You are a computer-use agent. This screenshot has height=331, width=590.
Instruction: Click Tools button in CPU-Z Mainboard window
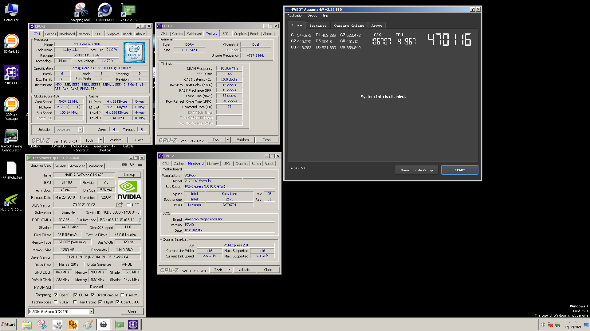click(218, 270)
